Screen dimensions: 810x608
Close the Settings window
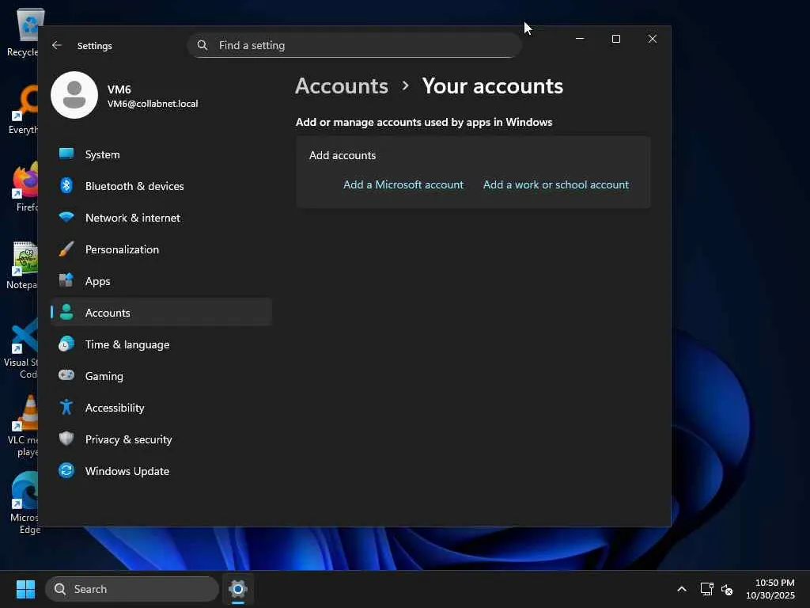click(653, 39)
